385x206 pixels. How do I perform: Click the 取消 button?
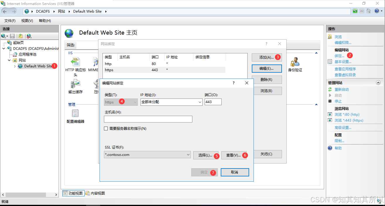[235, 172]
